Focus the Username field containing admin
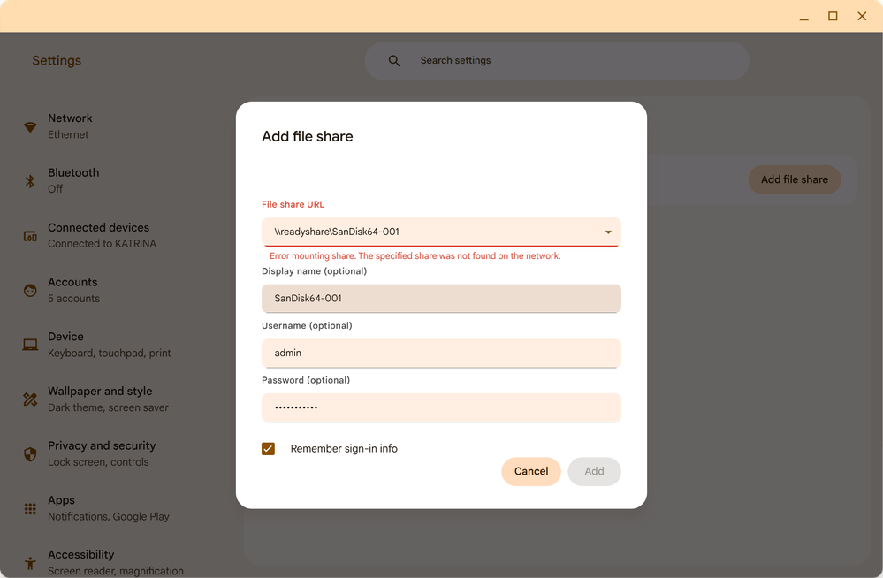Image resolution: width=883 pixels, height=578 pixels. pos(442,354)
